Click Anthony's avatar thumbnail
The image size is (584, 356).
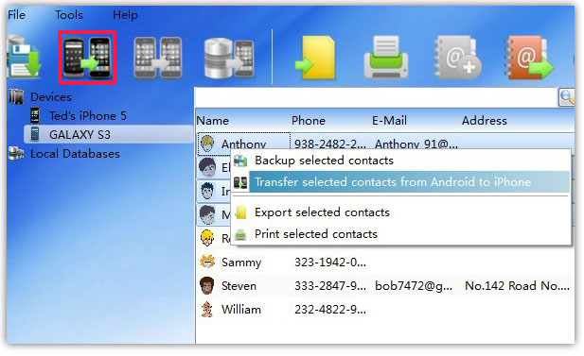tap(207, 144)
